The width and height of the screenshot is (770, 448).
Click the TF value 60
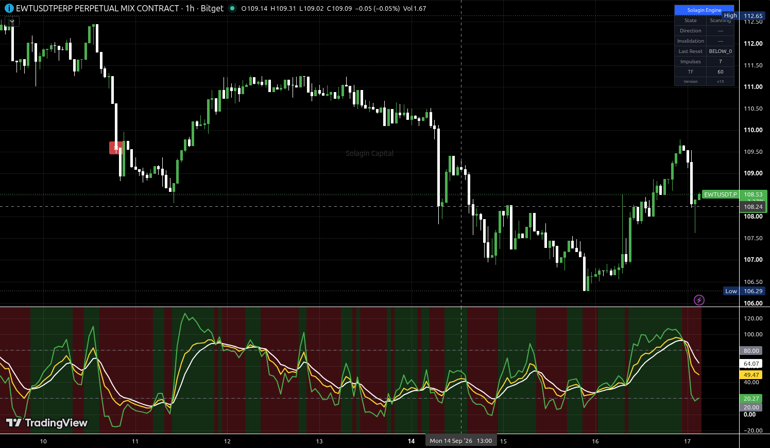(x=720, y=72)
